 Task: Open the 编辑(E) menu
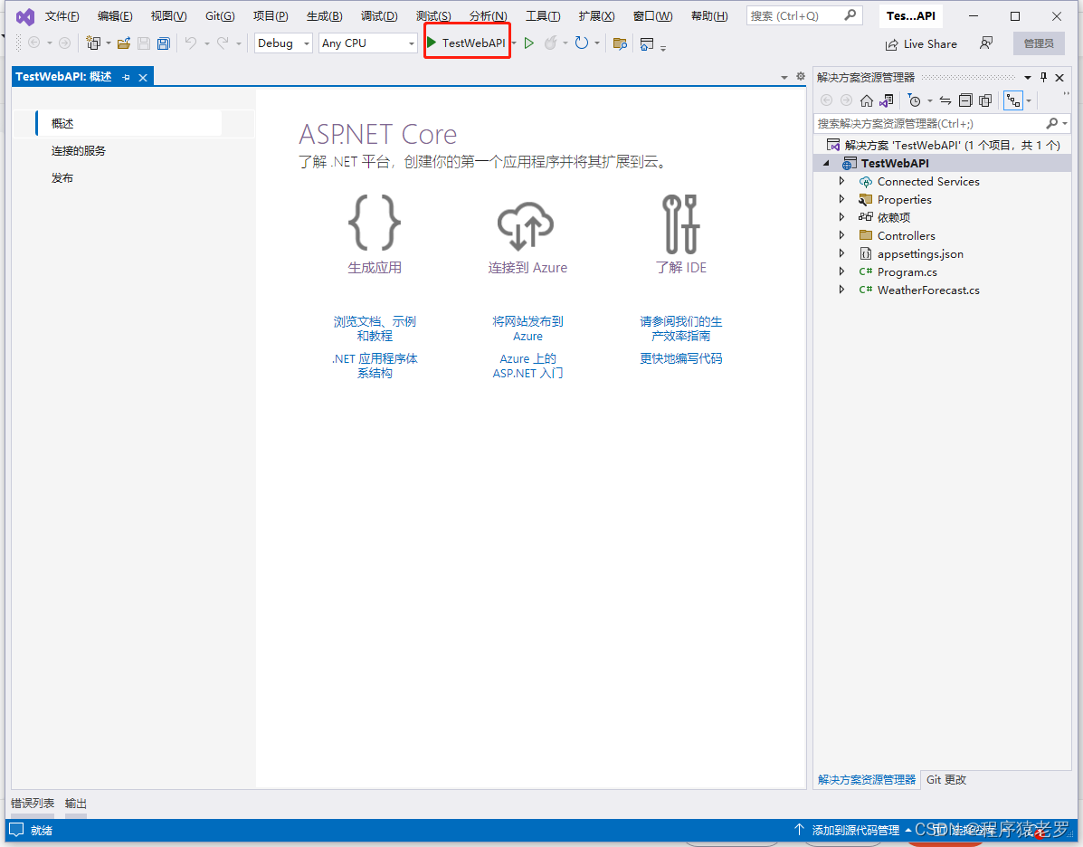(x=115, y=16)
